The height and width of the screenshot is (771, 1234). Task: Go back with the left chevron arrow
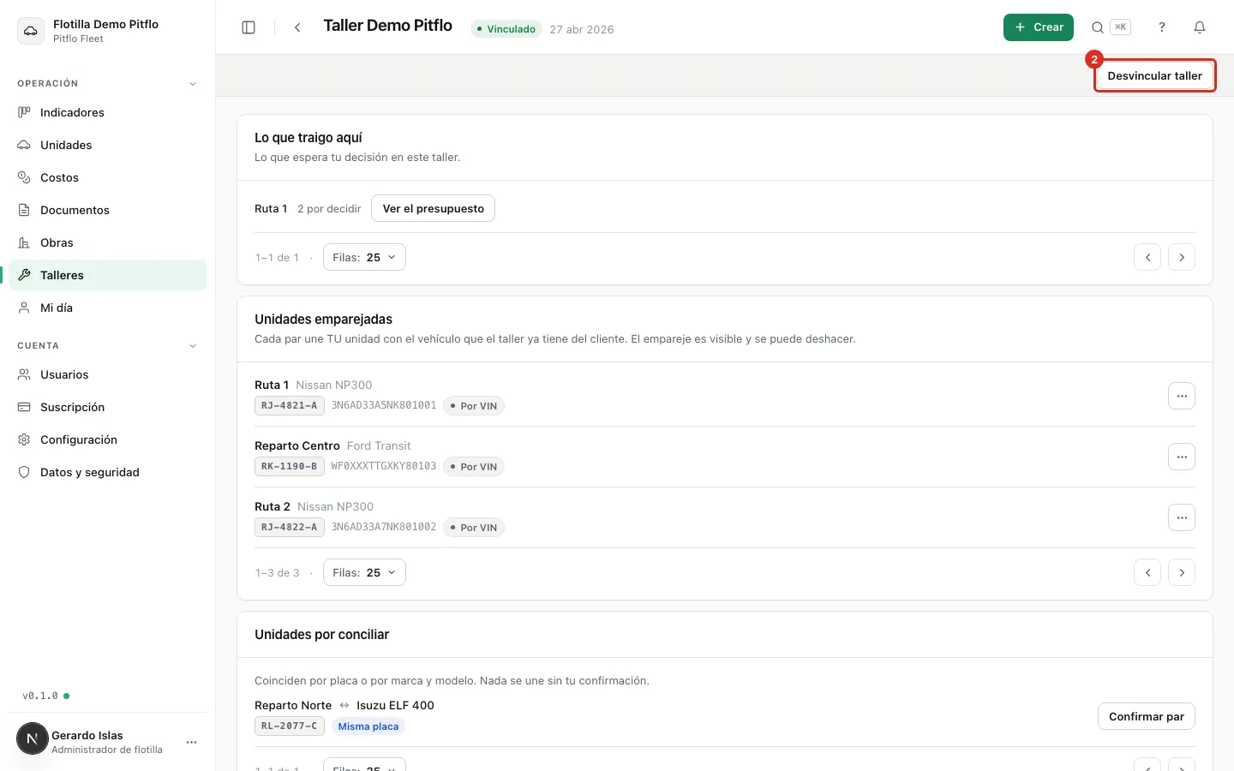point(297,27)
